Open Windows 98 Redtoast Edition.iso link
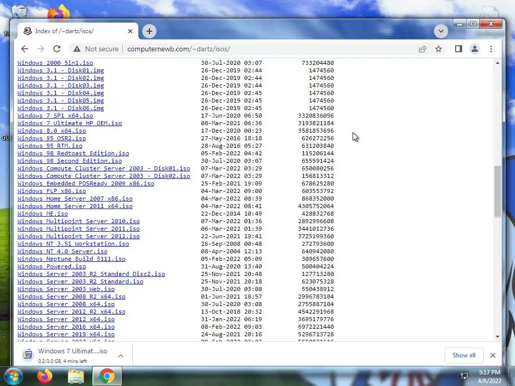Screen dimensions: 515x386 [x=73, y=153]
